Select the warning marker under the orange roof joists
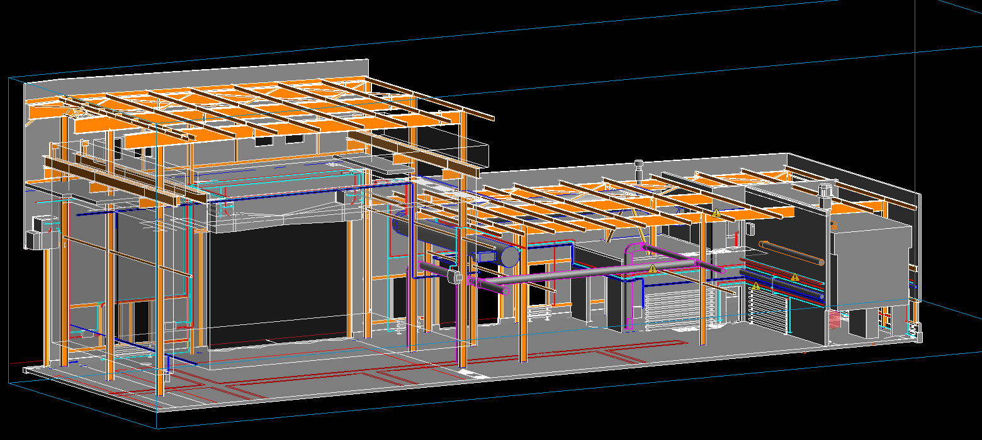982x440 pixels. click(x=716, y=213)
